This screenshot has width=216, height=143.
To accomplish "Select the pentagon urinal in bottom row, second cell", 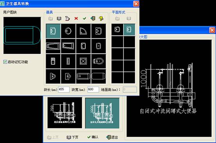I will pos(68,76).
